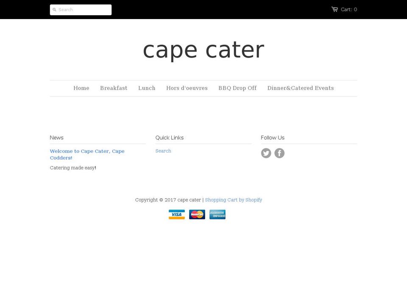Image resolution: width=407 pixels, height=305 pixels.
Task: Click the Visa payment icon
Action: pyautogui.click(x=177, y=214)
